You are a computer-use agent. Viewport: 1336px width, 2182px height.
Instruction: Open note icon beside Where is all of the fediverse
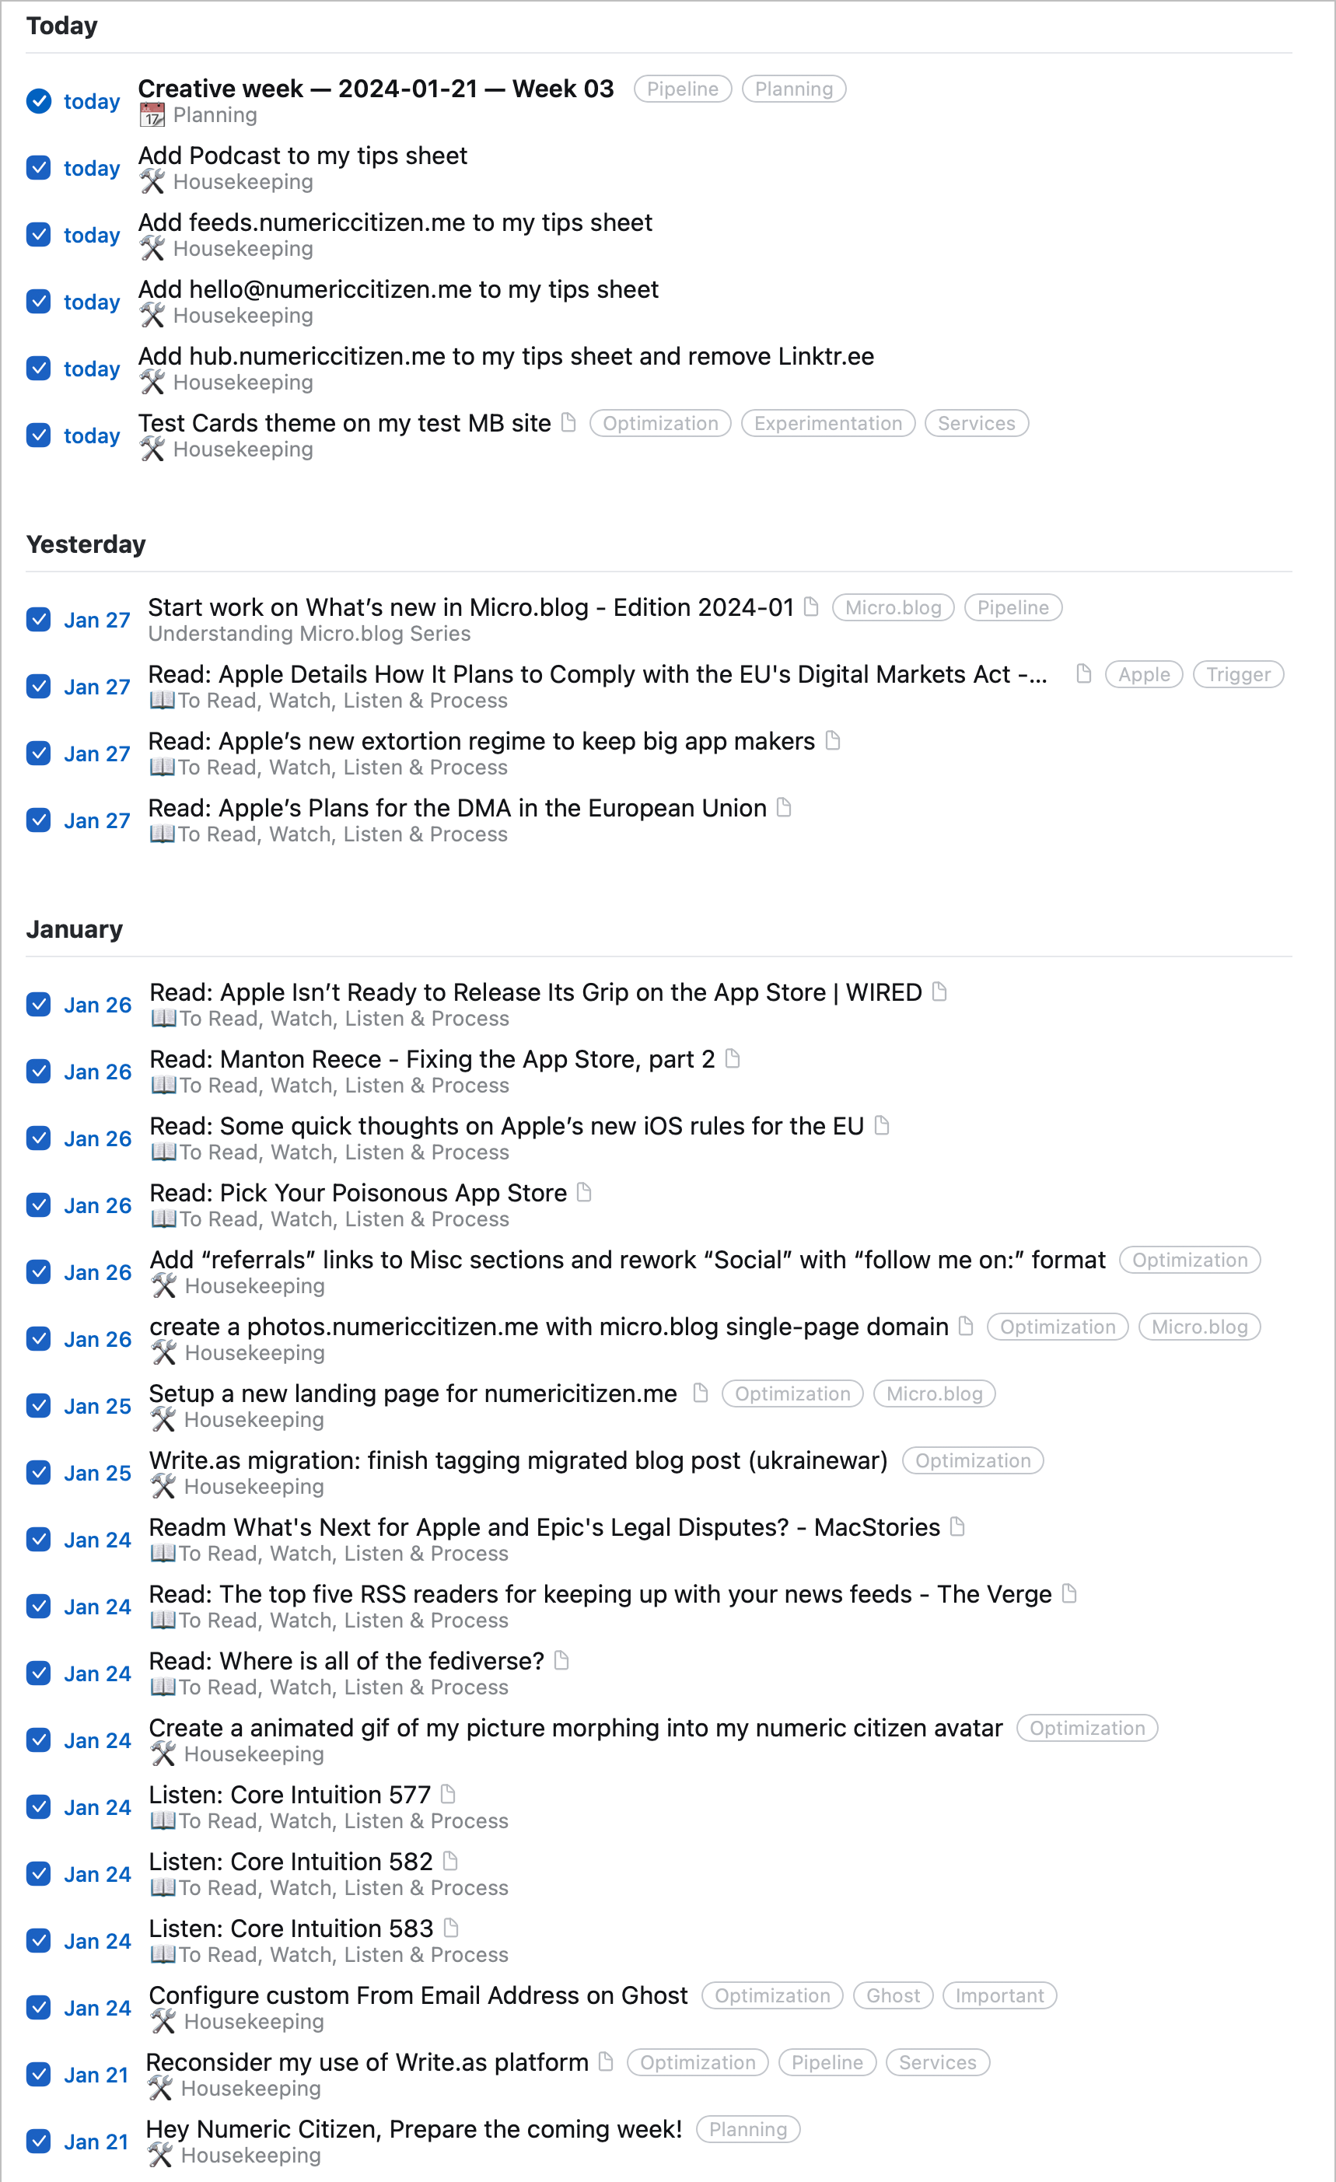pos(561,1660)
